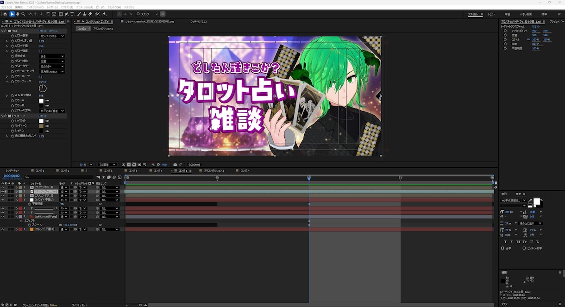
Task: Click the timeline layer search field
Action: (x=59, y=177)
